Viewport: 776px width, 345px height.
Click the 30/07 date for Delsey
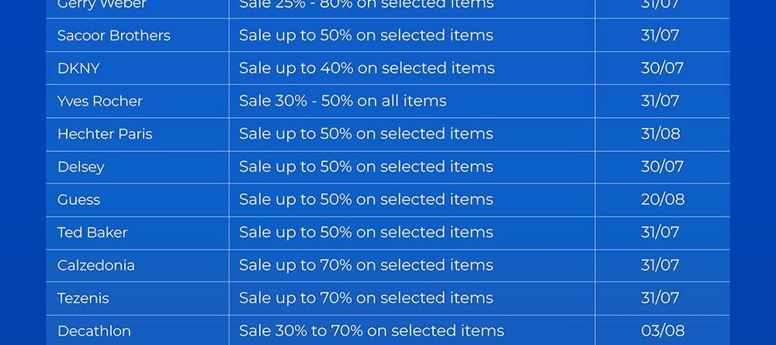click(x=662, y=167)
